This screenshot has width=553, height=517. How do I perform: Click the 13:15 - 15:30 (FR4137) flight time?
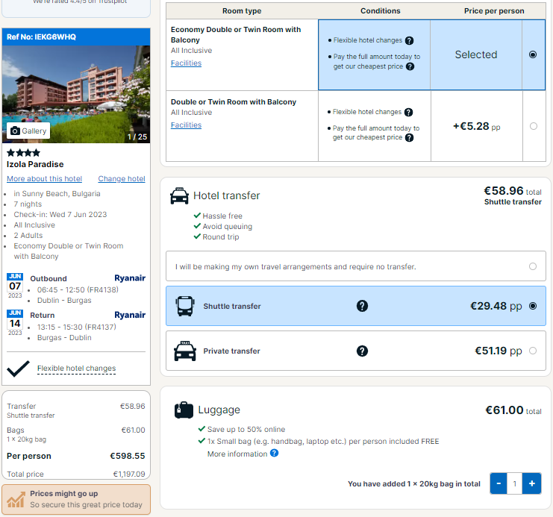click(77, 328)
